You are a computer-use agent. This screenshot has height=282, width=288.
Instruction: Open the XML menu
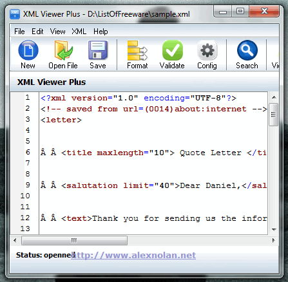pos(79,32)
